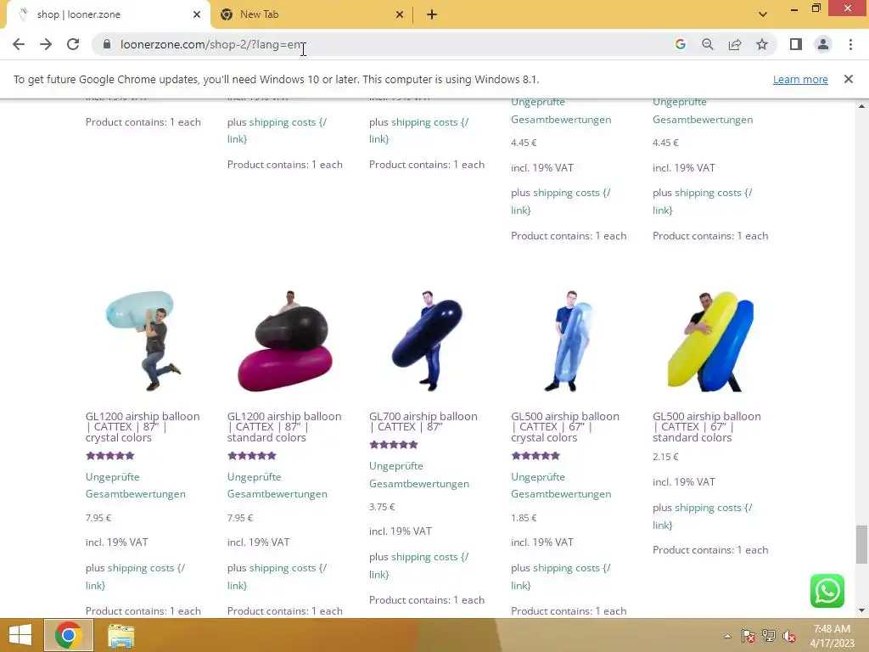Click the address bar URL field
Screen dimensions: 869x652
pyautogui.click(x=388, y=44)
